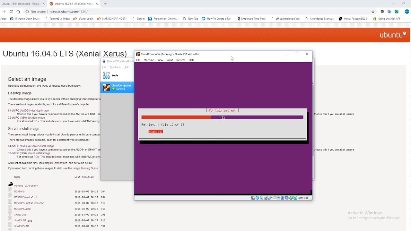
Task: Open the 'Install PostgreSQL' bookmark
Action: coord(354,19)
